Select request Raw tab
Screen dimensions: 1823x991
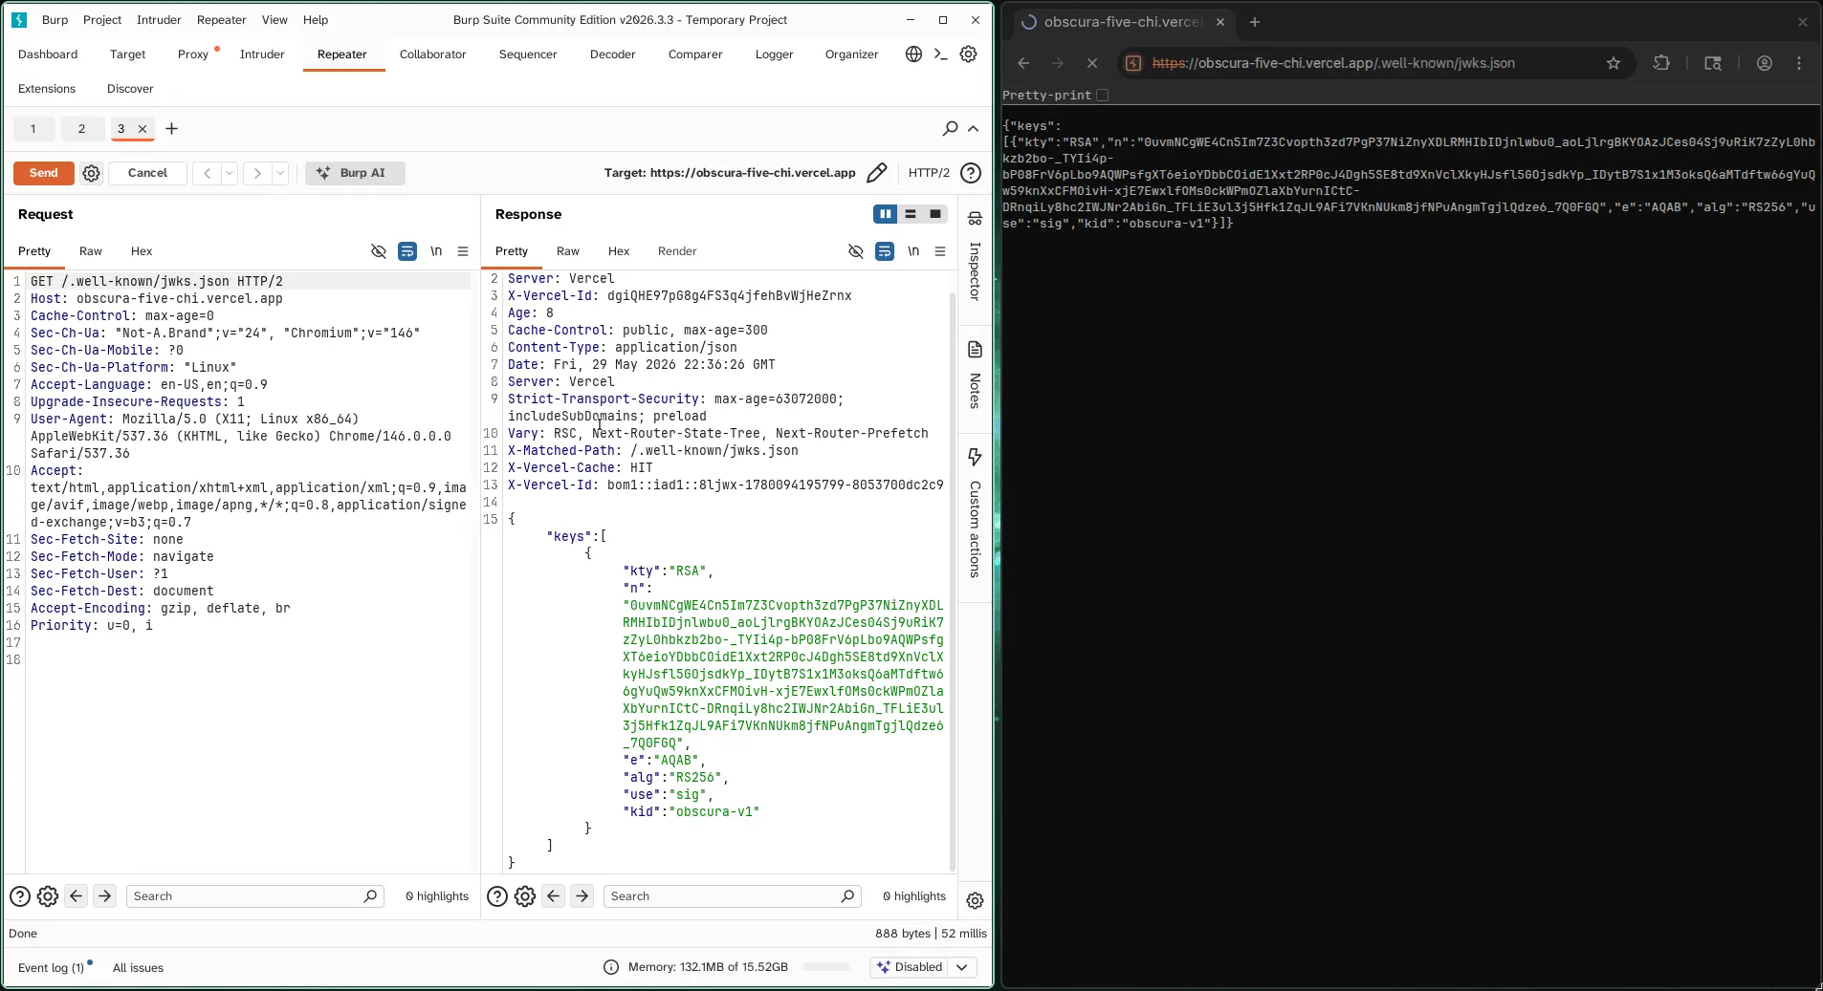click(x=91, y=251)
